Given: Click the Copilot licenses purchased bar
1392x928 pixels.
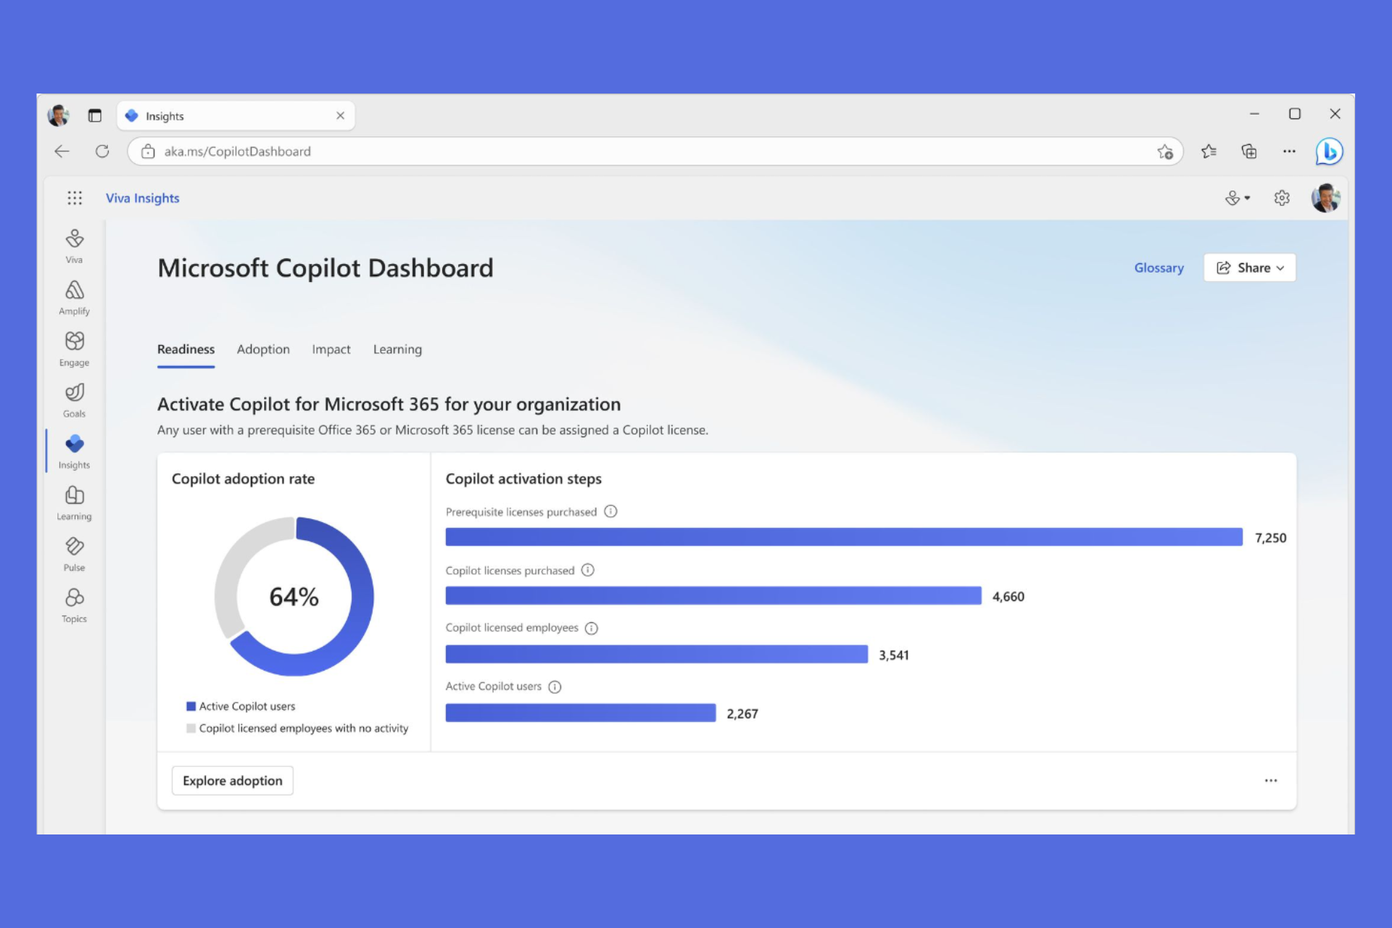Looking at the screenshot, I should coord(713,595).
